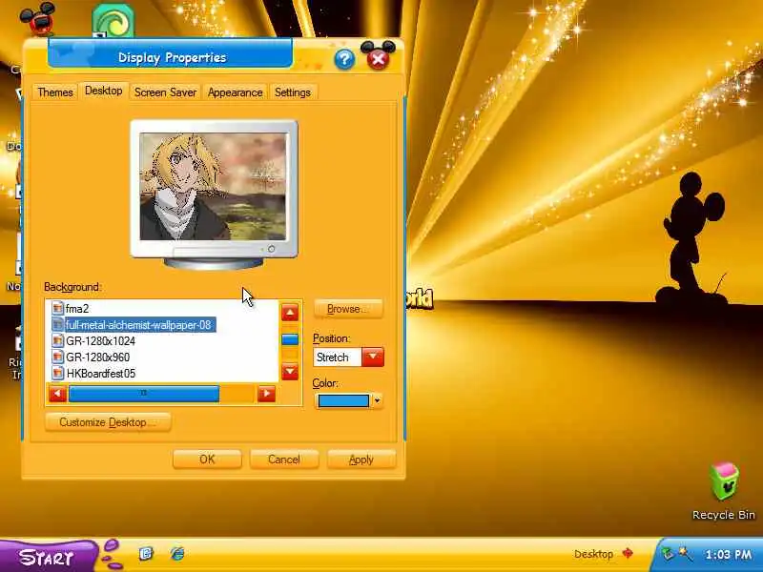Switch to the Themes tab

(55, 92)
